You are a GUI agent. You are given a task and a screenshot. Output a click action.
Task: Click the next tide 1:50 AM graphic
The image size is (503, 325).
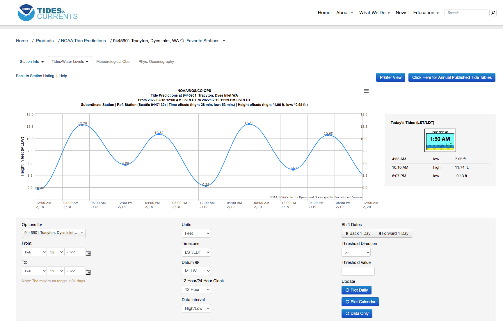(x=440, y=140)
